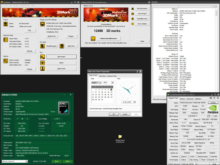The height and width of the screenshot is (165, 220).
Task: Click the System Info button in 3DMark2001
Action: click(52, 36)
